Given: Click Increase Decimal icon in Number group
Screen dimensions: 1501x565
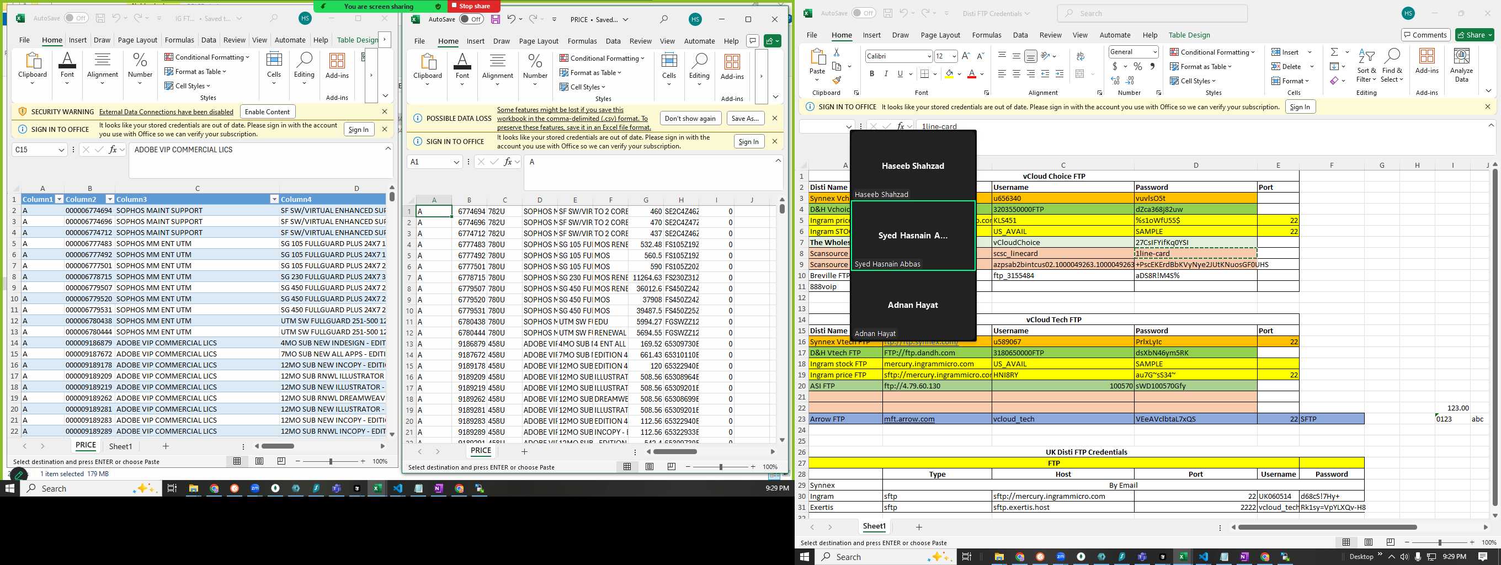Looking at the screenshot, I should (x=1115, y=81).
